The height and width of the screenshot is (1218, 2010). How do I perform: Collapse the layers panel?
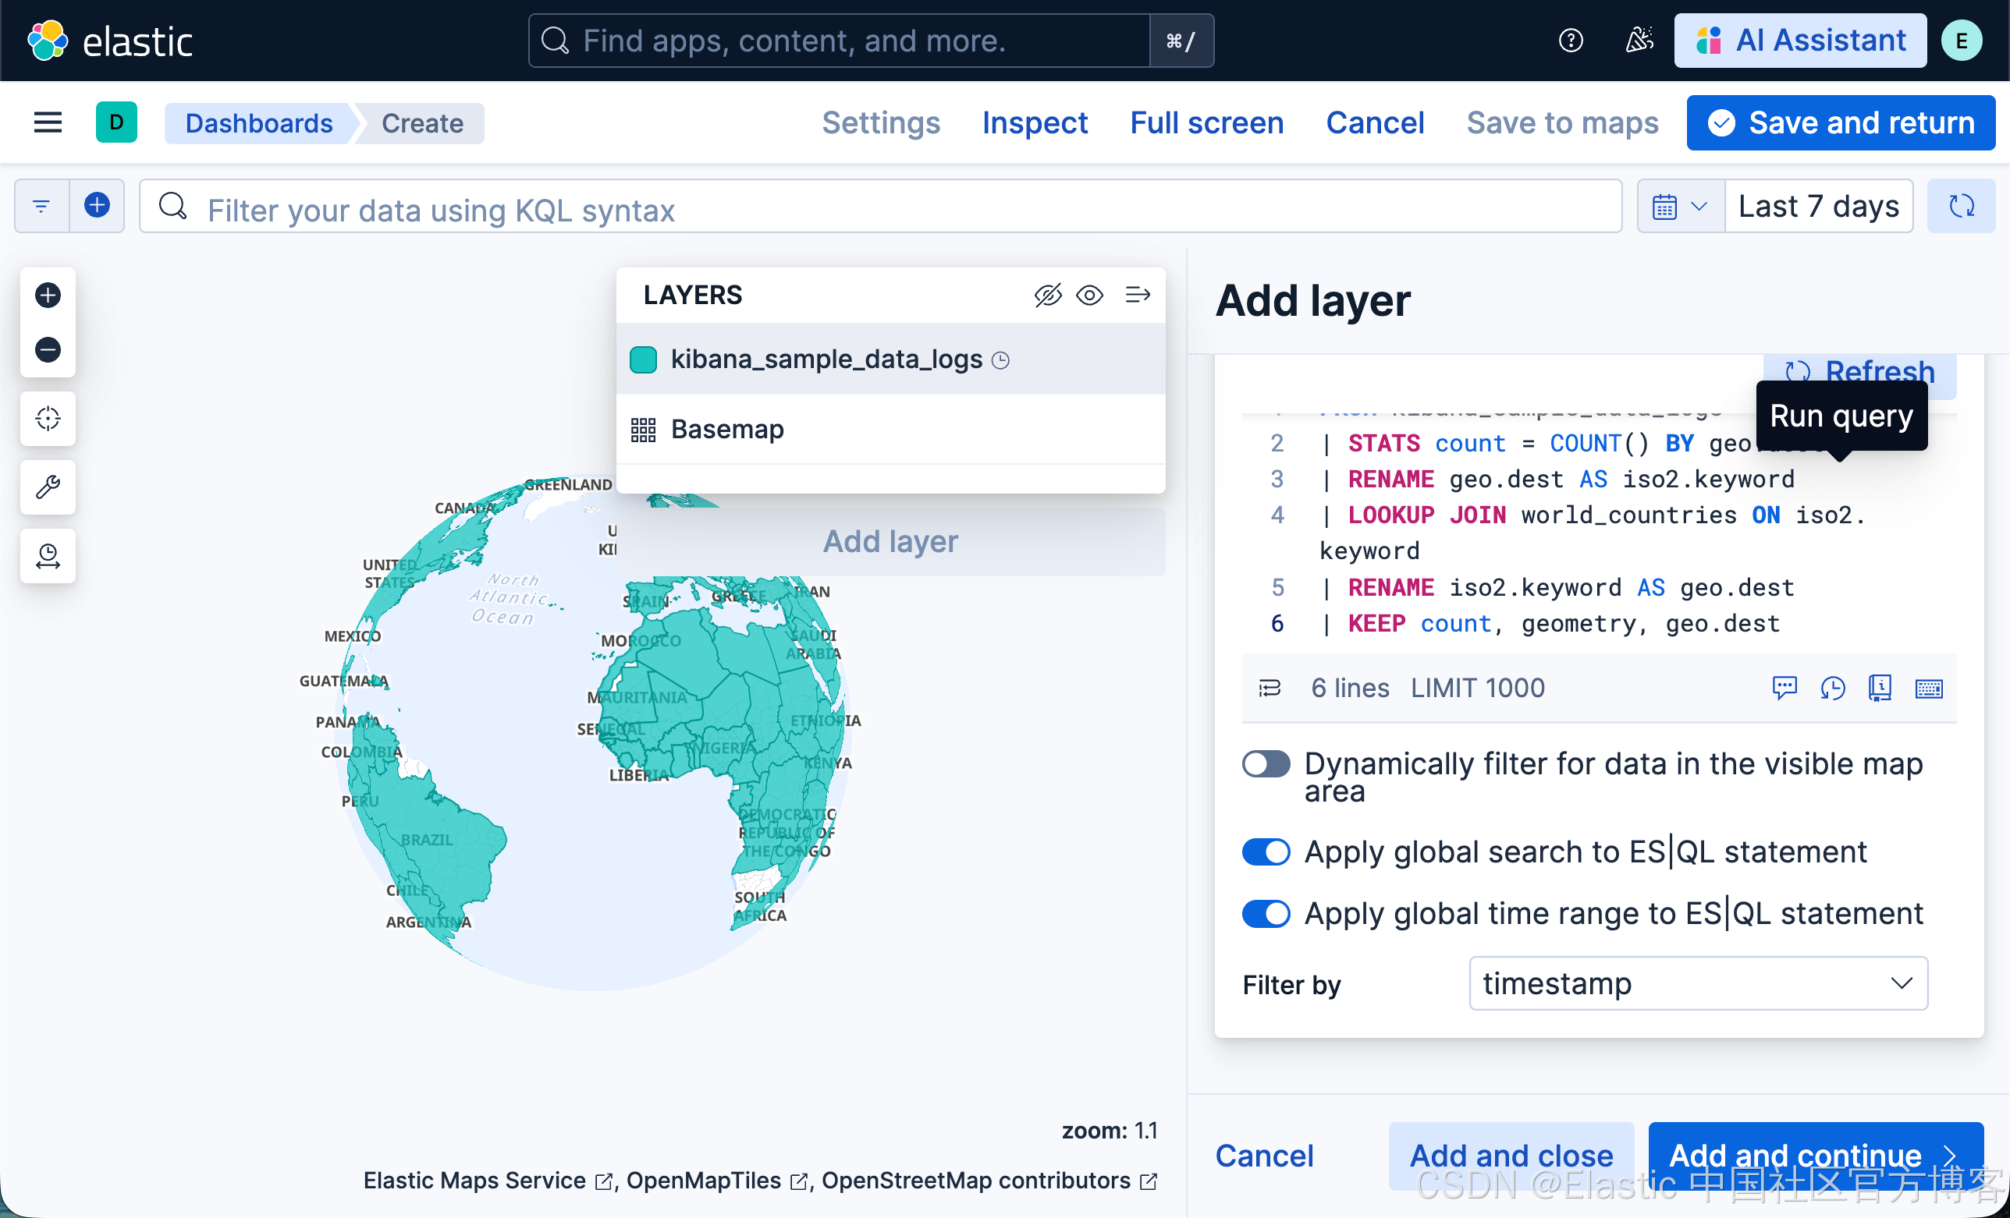[1137, 295]
